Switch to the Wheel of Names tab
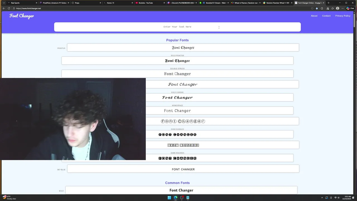The image size is (357, 201). (246, 3)
